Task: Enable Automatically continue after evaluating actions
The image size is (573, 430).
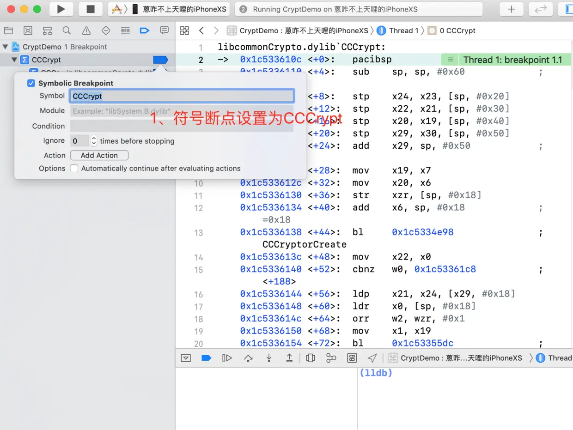Action: click(74, 168)
